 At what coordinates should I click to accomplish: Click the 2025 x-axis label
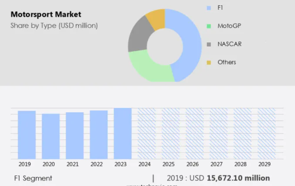tap(169, 164)
